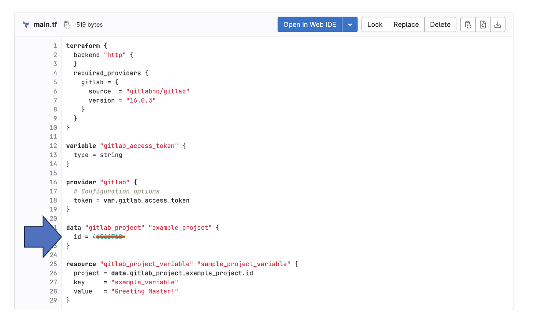Viewport: 542px width, 329px height.
Task: Copy file contents using clipboard icon
Action: 468,25
